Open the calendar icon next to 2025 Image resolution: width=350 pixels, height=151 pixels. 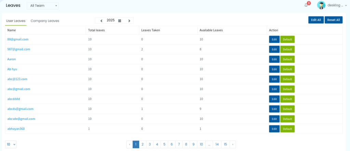(120, 21)
